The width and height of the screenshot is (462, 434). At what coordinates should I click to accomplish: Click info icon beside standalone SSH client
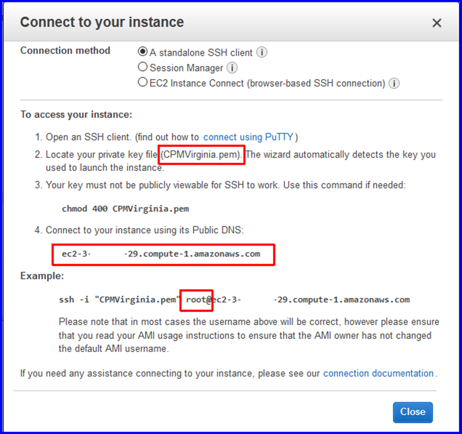point(262,53)
